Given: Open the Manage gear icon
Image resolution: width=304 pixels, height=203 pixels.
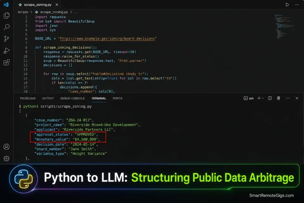Looking at the screenshot, I should tap(6, 159).
